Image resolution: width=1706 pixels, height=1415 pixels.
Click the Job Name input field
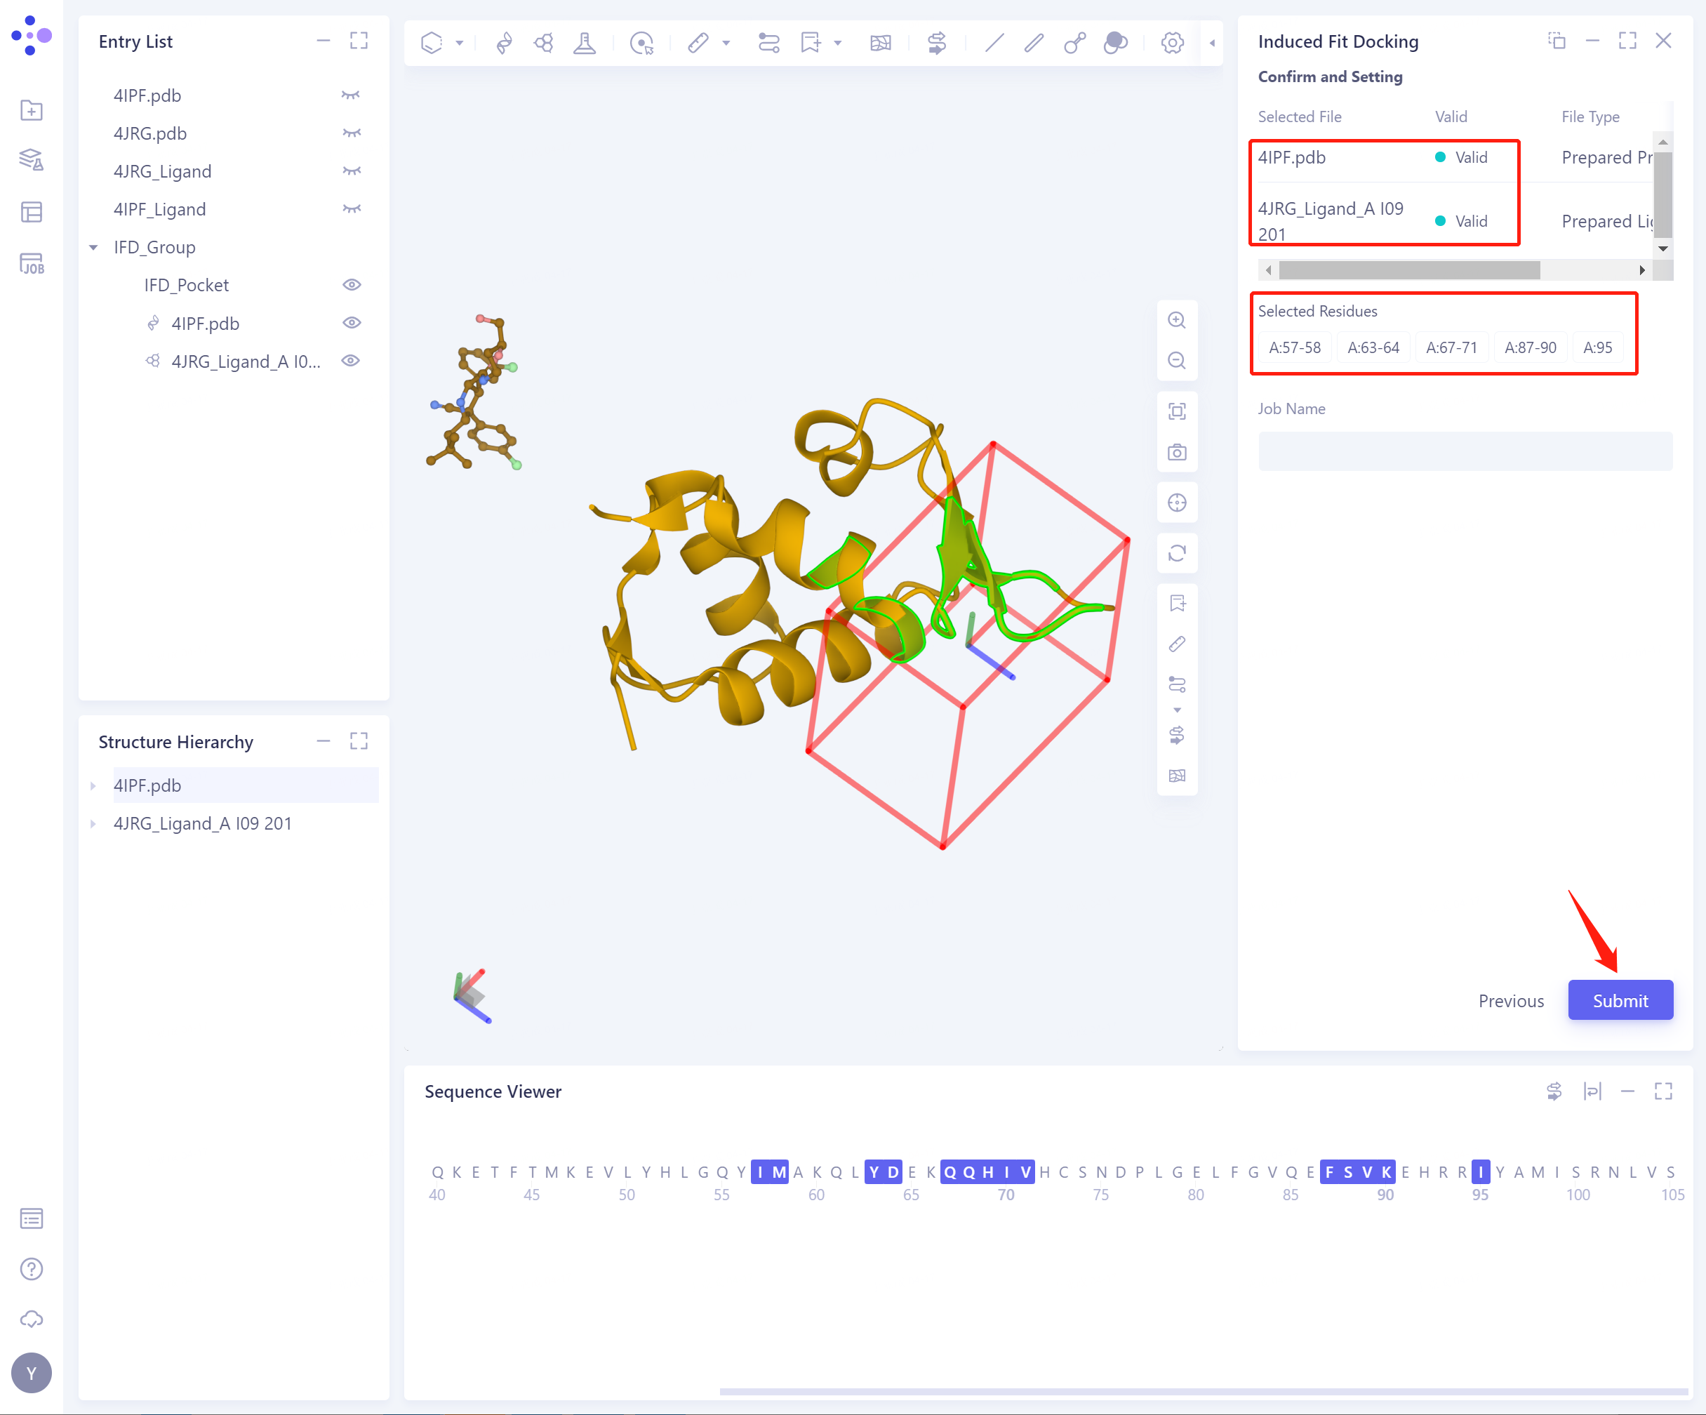(x=1464, y=451)
